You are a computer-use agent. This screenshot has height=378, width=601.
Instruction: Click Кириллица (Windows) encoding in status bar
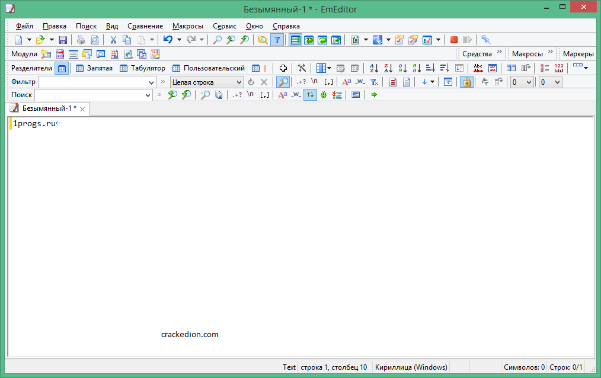411,367
